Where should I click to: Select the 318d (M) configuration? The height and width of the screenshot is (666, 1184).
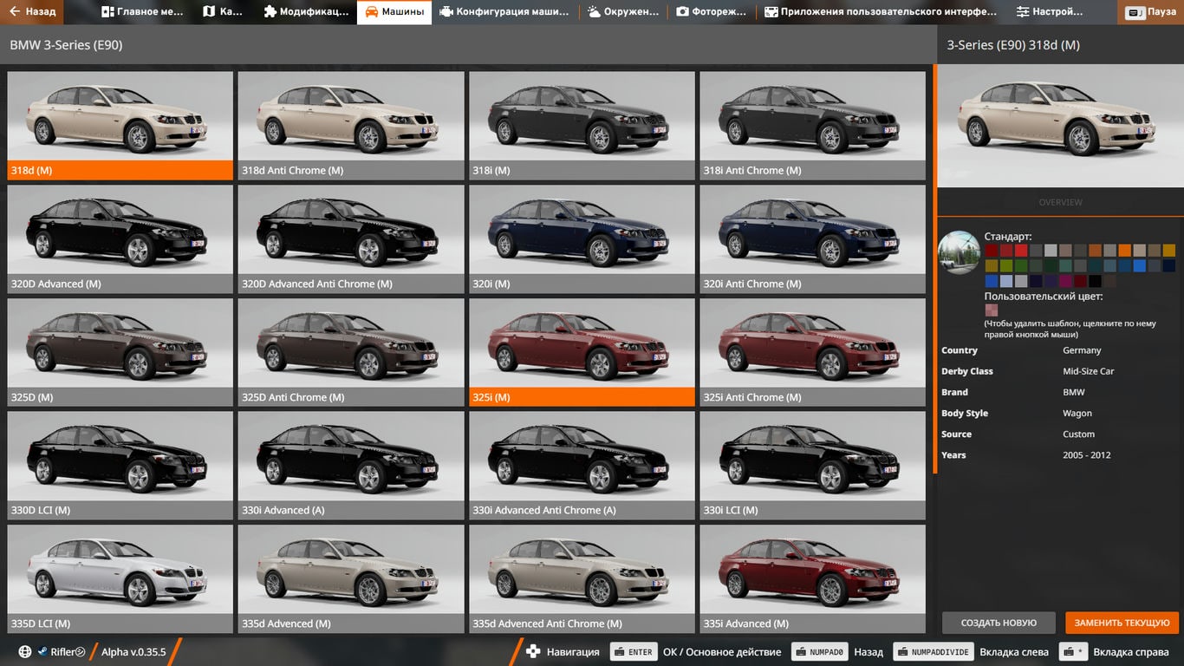pos(120,126)
